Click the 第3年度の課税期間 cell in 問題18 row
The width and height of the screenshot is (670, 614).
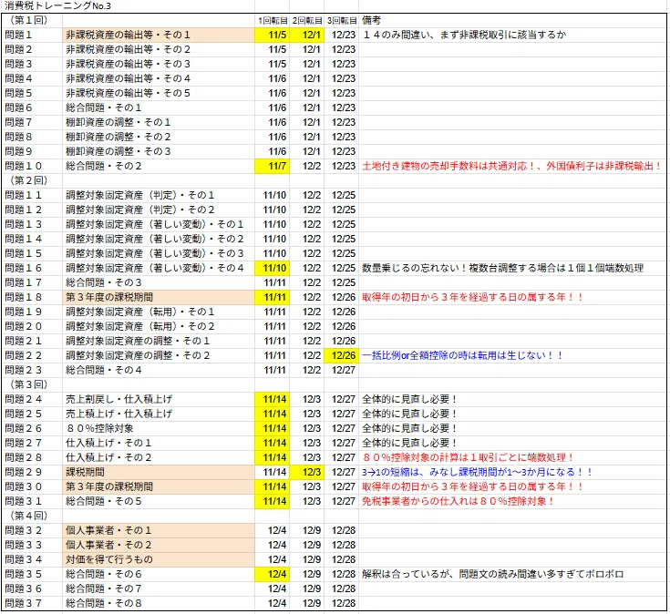click(x=159, y=297)
